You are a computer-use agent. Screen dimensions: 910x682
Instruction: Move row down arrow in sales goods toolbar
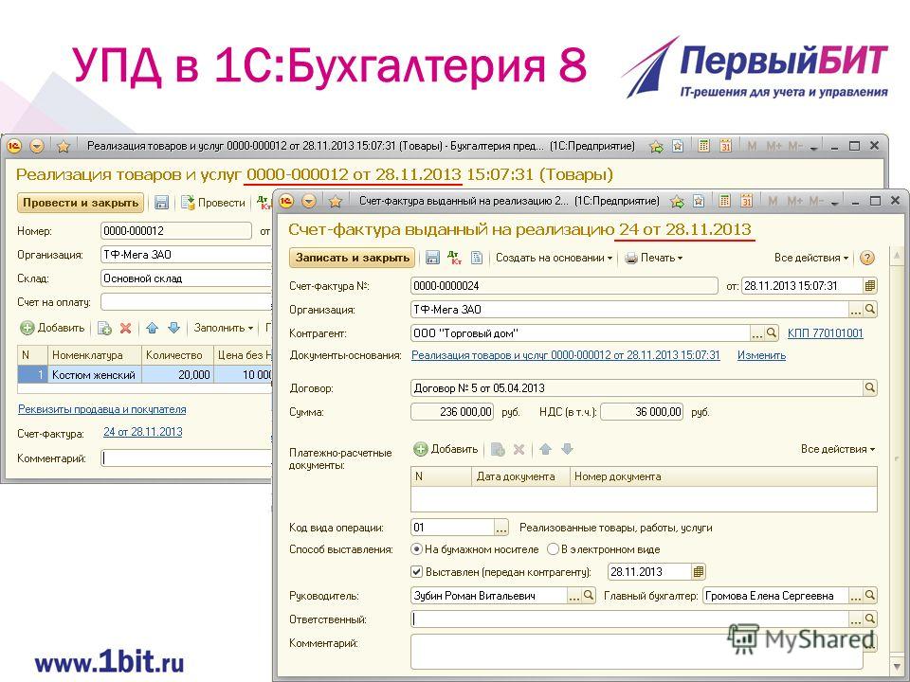tap(173, 329)
